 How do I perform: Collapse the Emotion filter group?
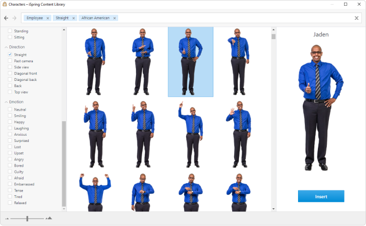(x=6, y=102)
